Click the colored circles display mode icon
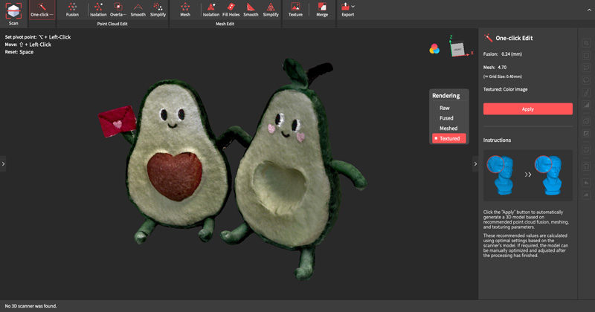The height and width of the screenshot is (312, 595). coord(434,48)
